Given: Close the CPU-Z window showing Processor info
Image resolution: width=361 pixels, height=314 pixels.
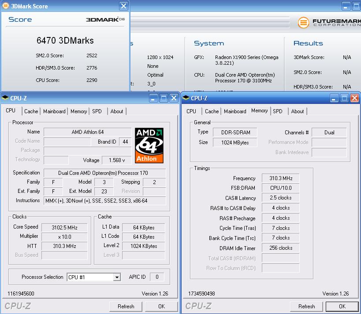Looking at the screenshot, I should click(x=174, y=98).
